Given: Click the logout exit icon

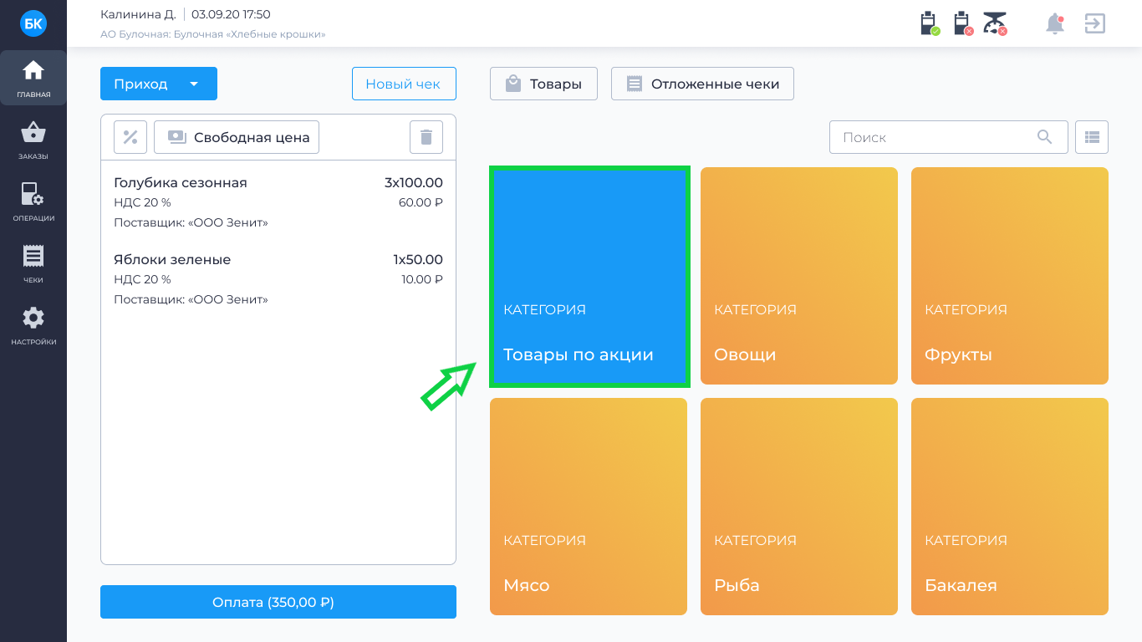Looking at the screenshot, I should click(x=1095, y=23).
